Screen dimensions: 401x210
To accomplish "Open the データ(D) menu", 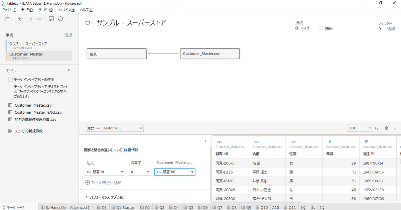I will 27,10.
